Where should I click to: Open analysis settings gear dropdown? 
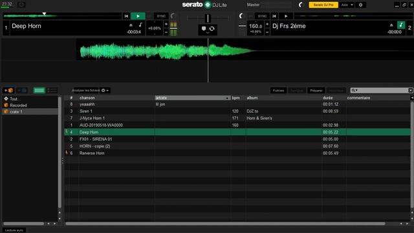coord(105,91)
